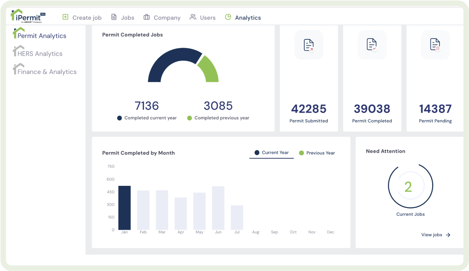Click the Create job plus icon
The image size is (469, 271).
click(x=65, y=17)
